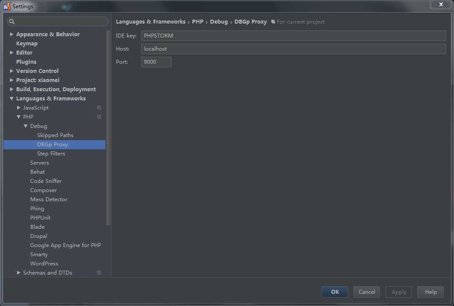Click the Apply button
The image size is (454, 306).
tap(399, 292)
